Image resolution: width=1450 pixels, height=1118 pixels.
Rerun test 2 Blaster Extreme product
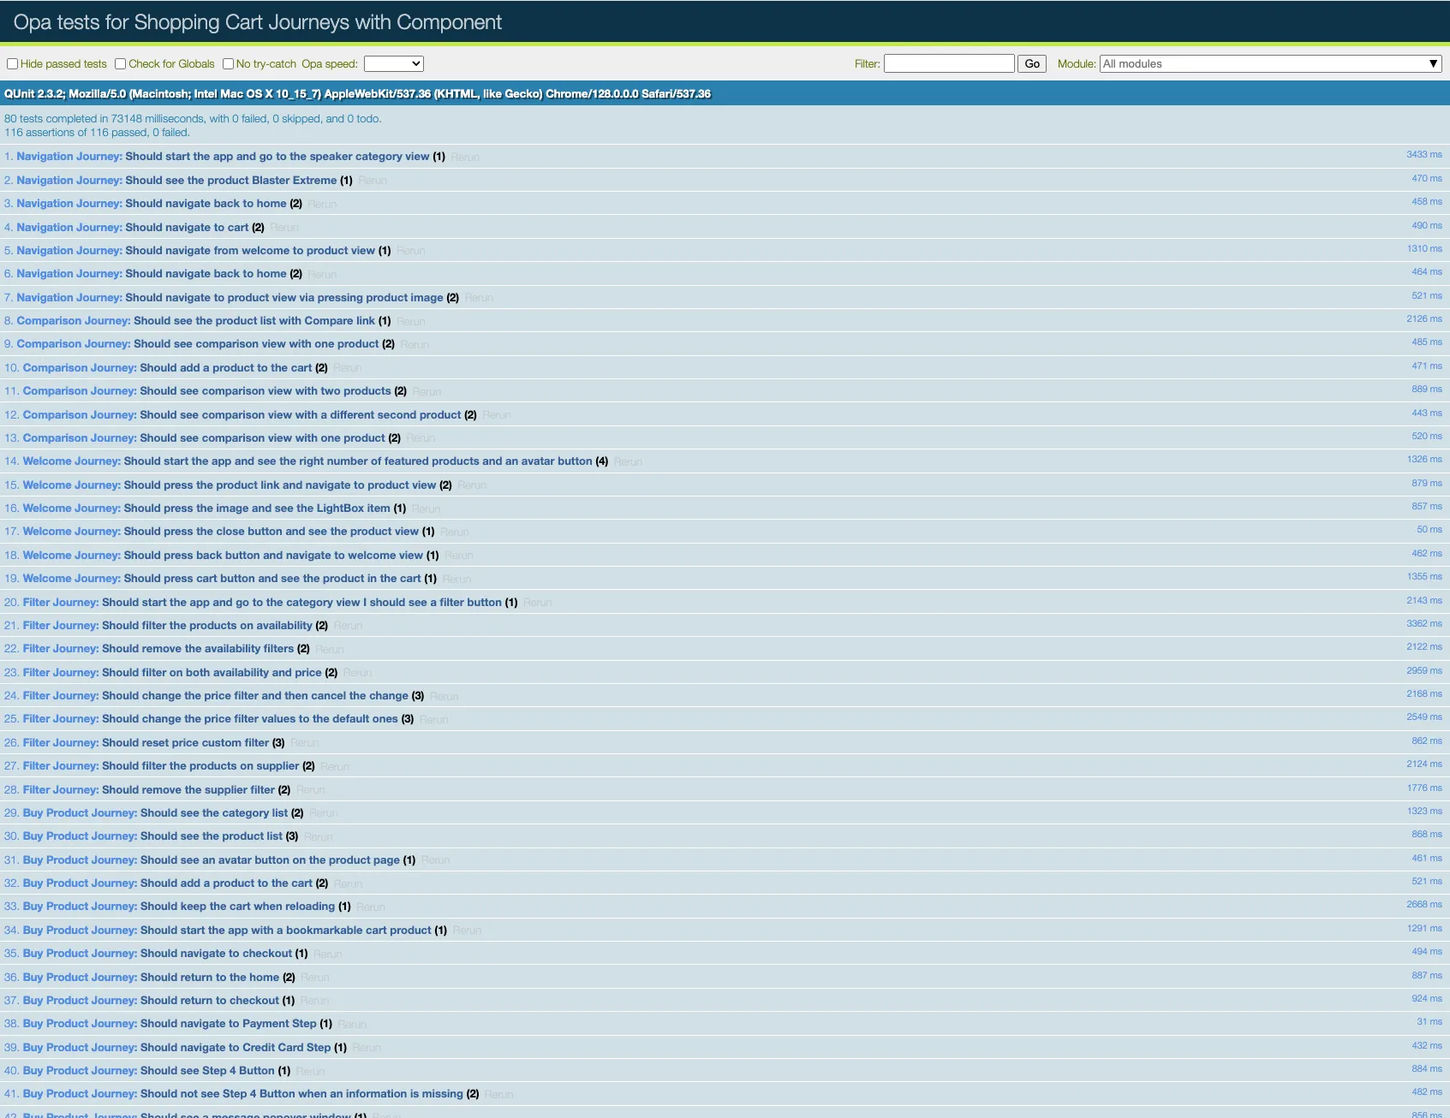pos(373,181)
